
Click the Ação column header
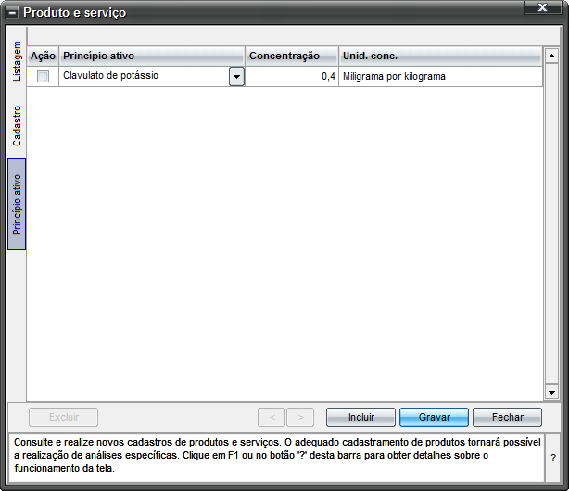tap(43, 56)
